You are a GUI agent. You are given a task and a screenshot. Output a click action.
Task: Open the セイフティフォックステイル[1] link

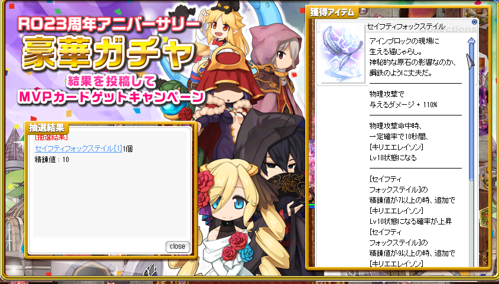point(79,148)
